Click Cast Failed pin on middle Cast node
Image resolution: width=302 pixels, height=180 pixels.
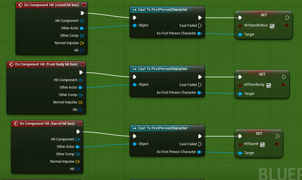pyautogui.click(x=200, y=85)
